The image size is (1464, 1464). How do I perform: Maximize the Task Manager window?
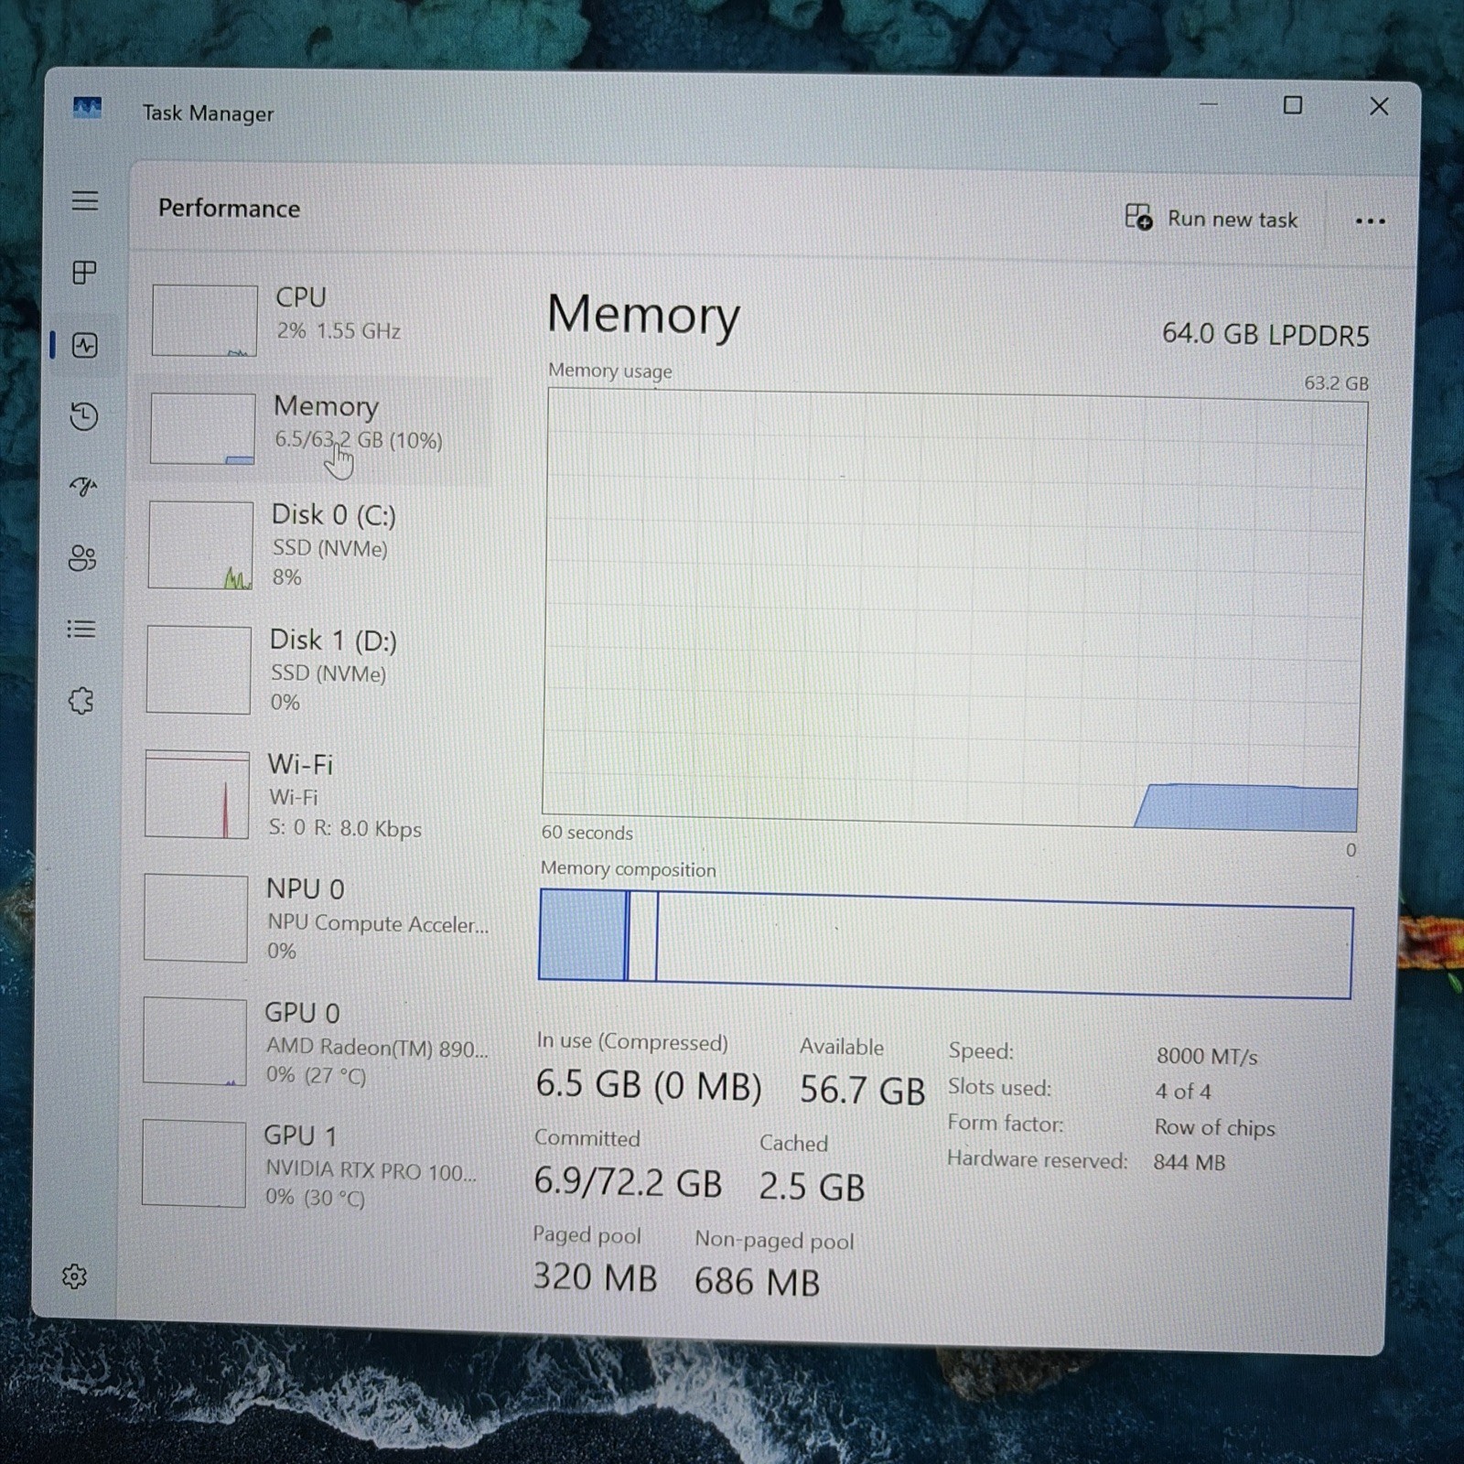[x=1293, y=105]
